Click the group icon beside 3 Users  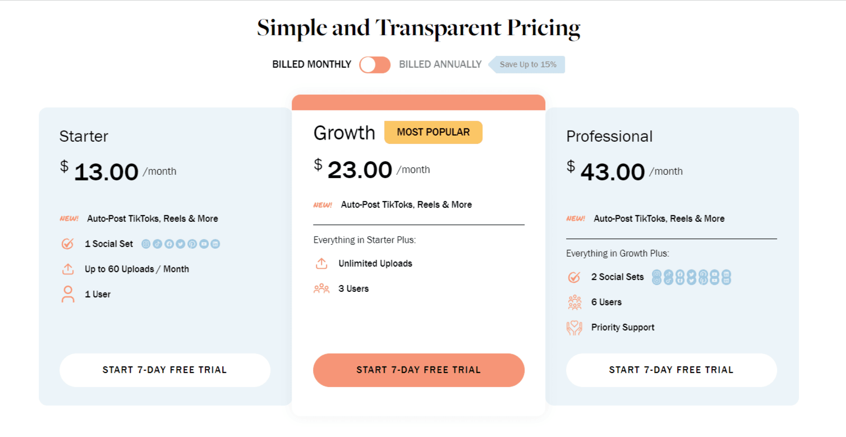(x=321, y=289)
